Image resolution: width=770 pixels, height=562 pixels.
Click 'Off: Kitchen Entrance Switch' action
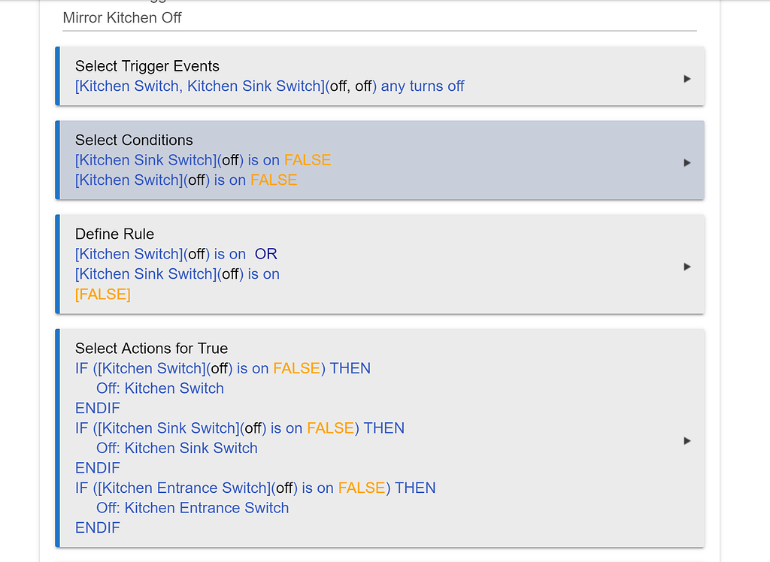point(192,508)
